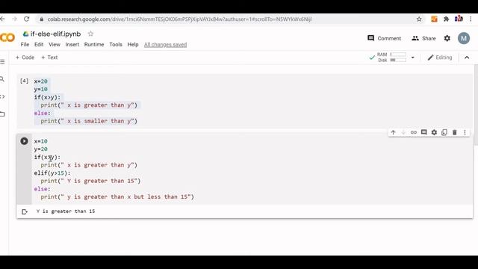Screen dimensions: 478x269
Task: Click the browser address bar URL
Action: point(179,19)
